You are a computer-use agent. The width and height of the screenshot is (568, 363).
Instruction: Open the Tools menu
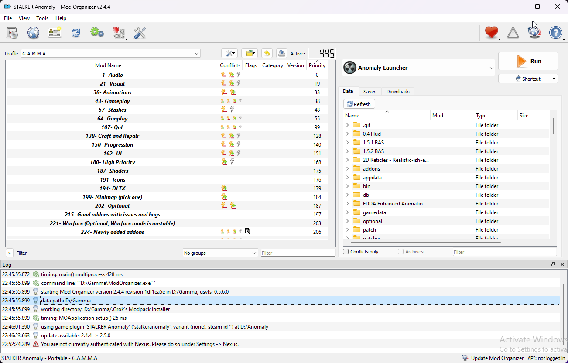pyautogui.click(x=42, y=18)
